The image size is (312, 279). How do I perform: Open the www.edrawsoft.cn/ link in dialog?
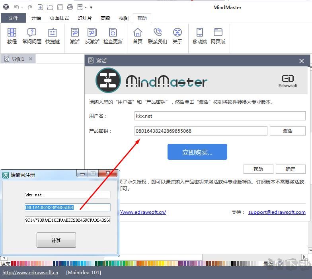point(143,212)
